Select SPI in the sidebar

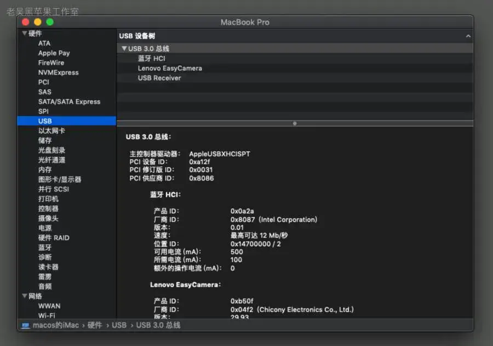click(x=43, y=111)
